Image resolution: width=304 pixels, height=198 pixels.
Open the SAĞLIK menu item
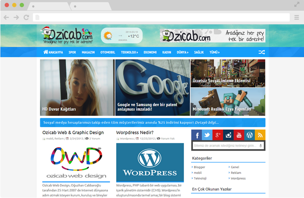point(199,52)
